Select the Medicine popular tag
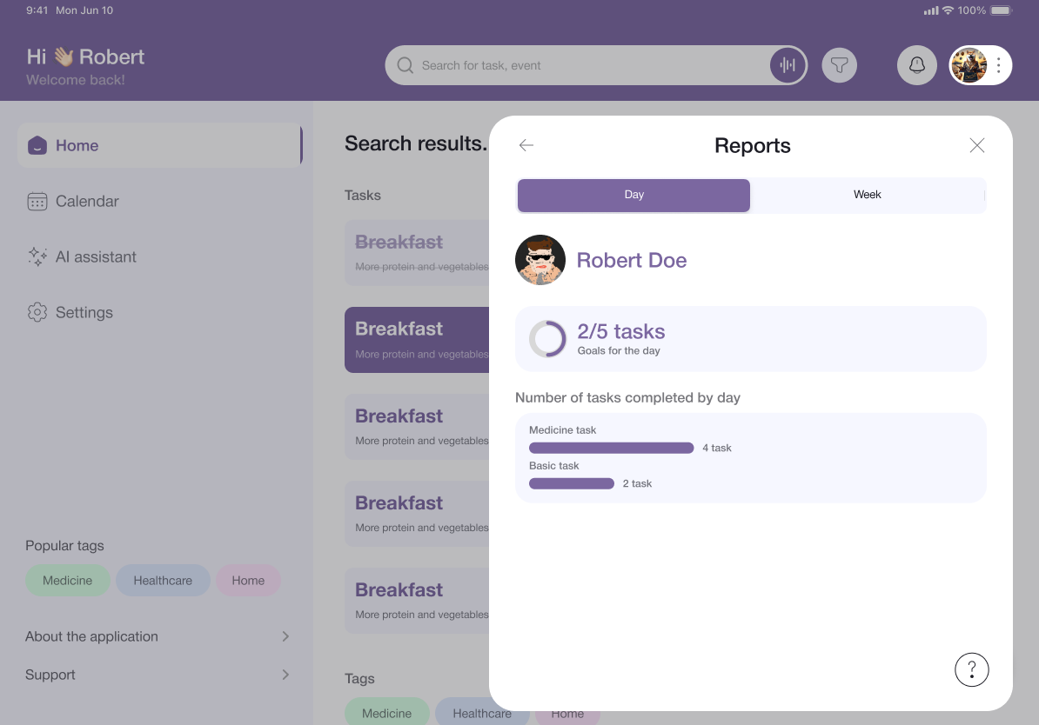Viewport: 1039px width, 725px height. pyautogui.click(x=68, y=581)
